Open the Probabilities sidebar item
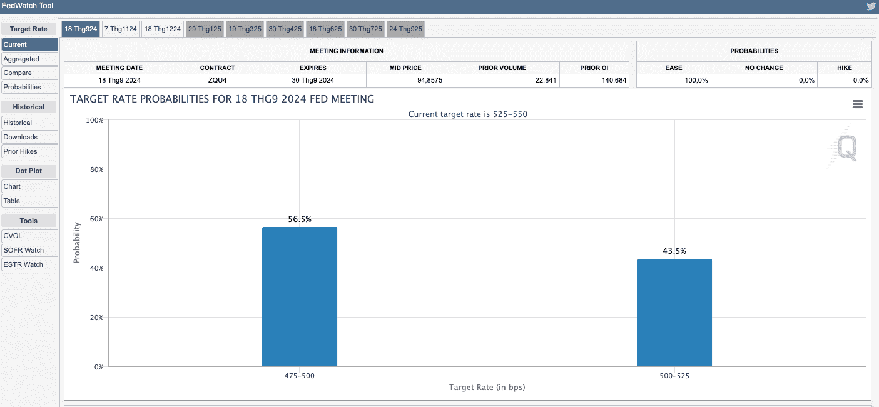 (x=29, y=88)
